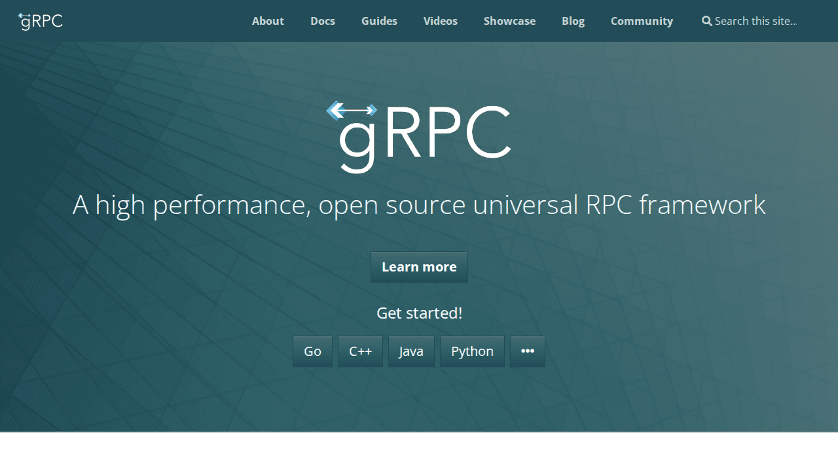Click inside the Search this site field

coord(753,21)
